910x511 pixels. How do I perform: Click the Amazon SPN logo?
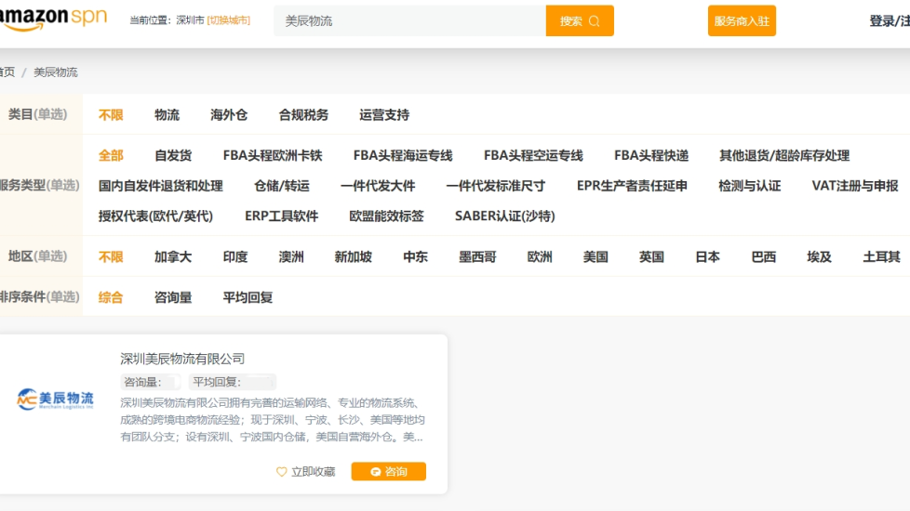click(x=53, y=20)
